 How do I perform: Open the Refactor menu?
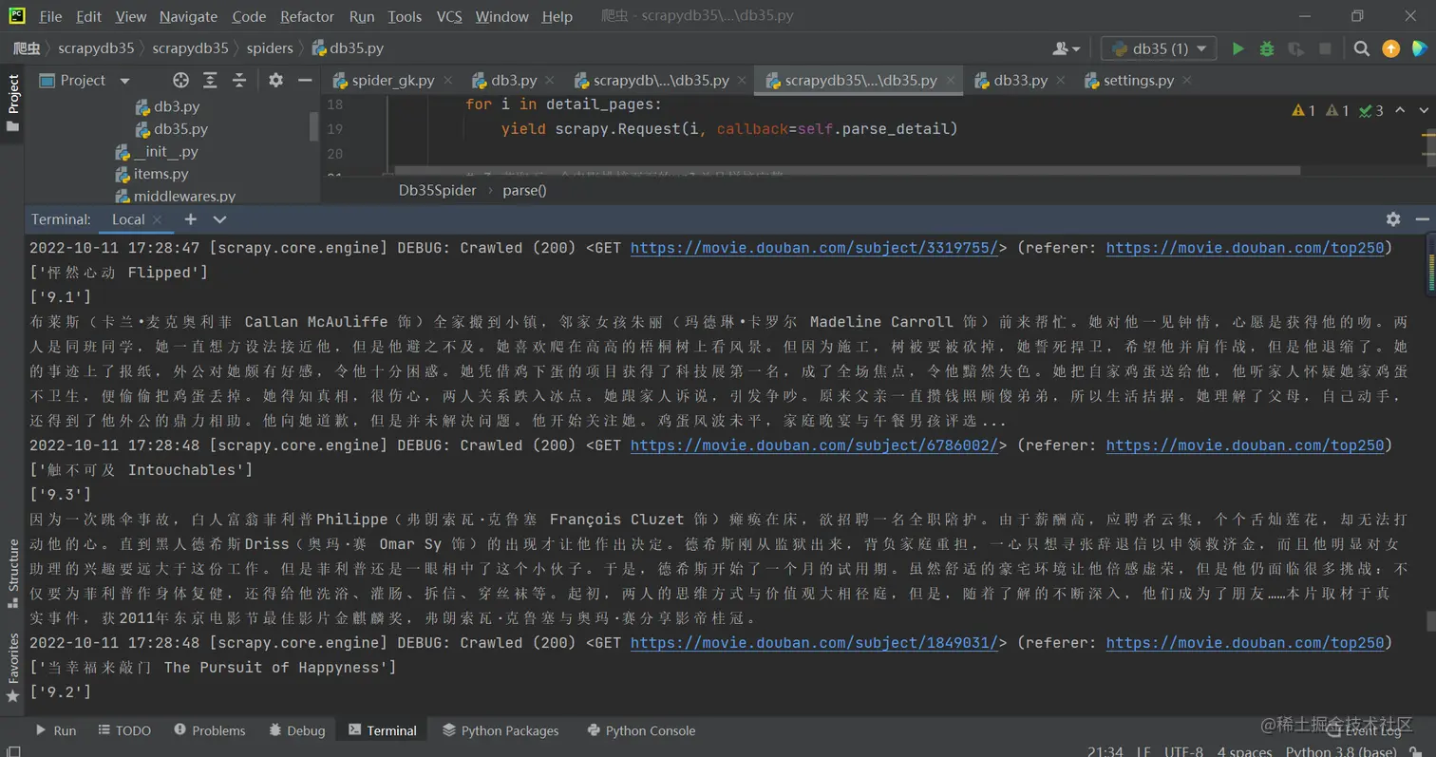(x=307, y=16)
